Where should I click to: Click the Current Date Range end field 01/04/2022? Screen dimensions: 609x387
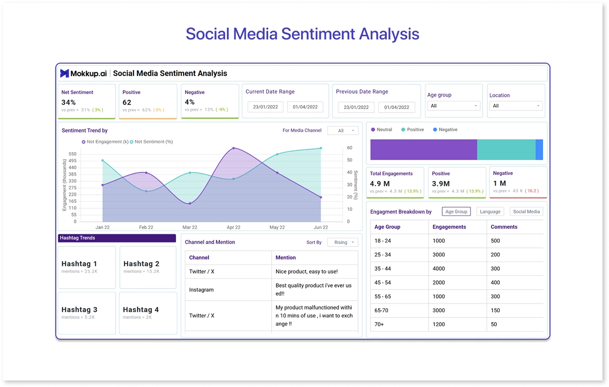(x=305, y=107)
